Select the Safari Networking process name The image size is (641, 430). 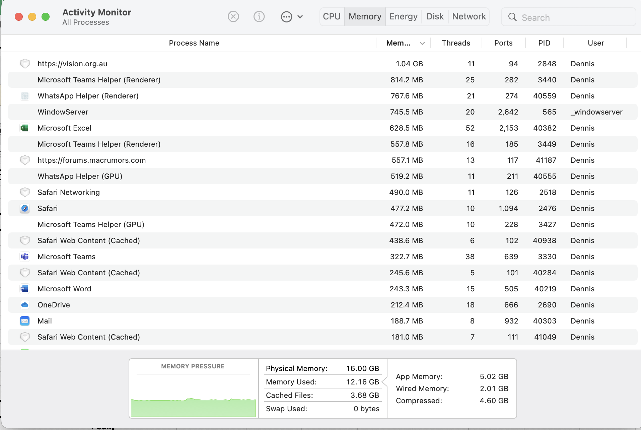[69, 192]
